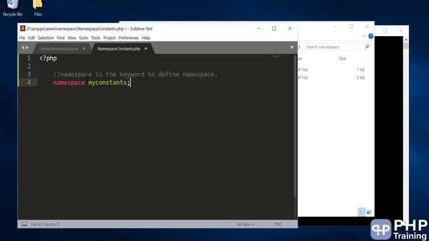The height and width of the screenshot is (241, 429).
Task: Click the scroll up arrow in rear window
Action: click(x=406, y=40)
